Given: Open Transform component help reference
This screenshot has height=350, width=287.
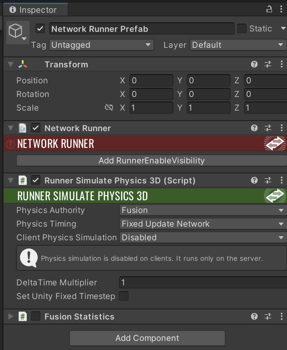Looking at the screenshot, I should [x=254, y=64].
